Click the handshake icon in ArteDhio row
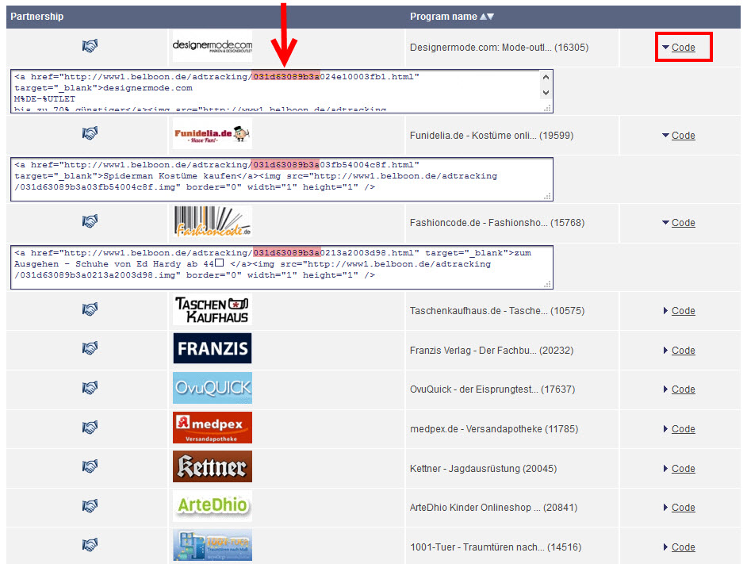747x564 pixels. (x=90, y=505)
